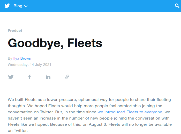The width and height of the screenshot is (181, 134).
Task: Click the "By" text before author name
Action: [10, 58]
